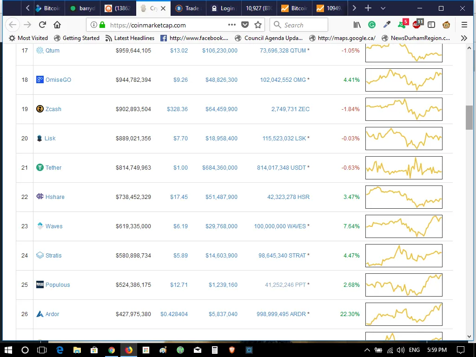Open Microsoft Edge from the taskbar
This screenshot has width=476, height=357.
click(59, 350)
